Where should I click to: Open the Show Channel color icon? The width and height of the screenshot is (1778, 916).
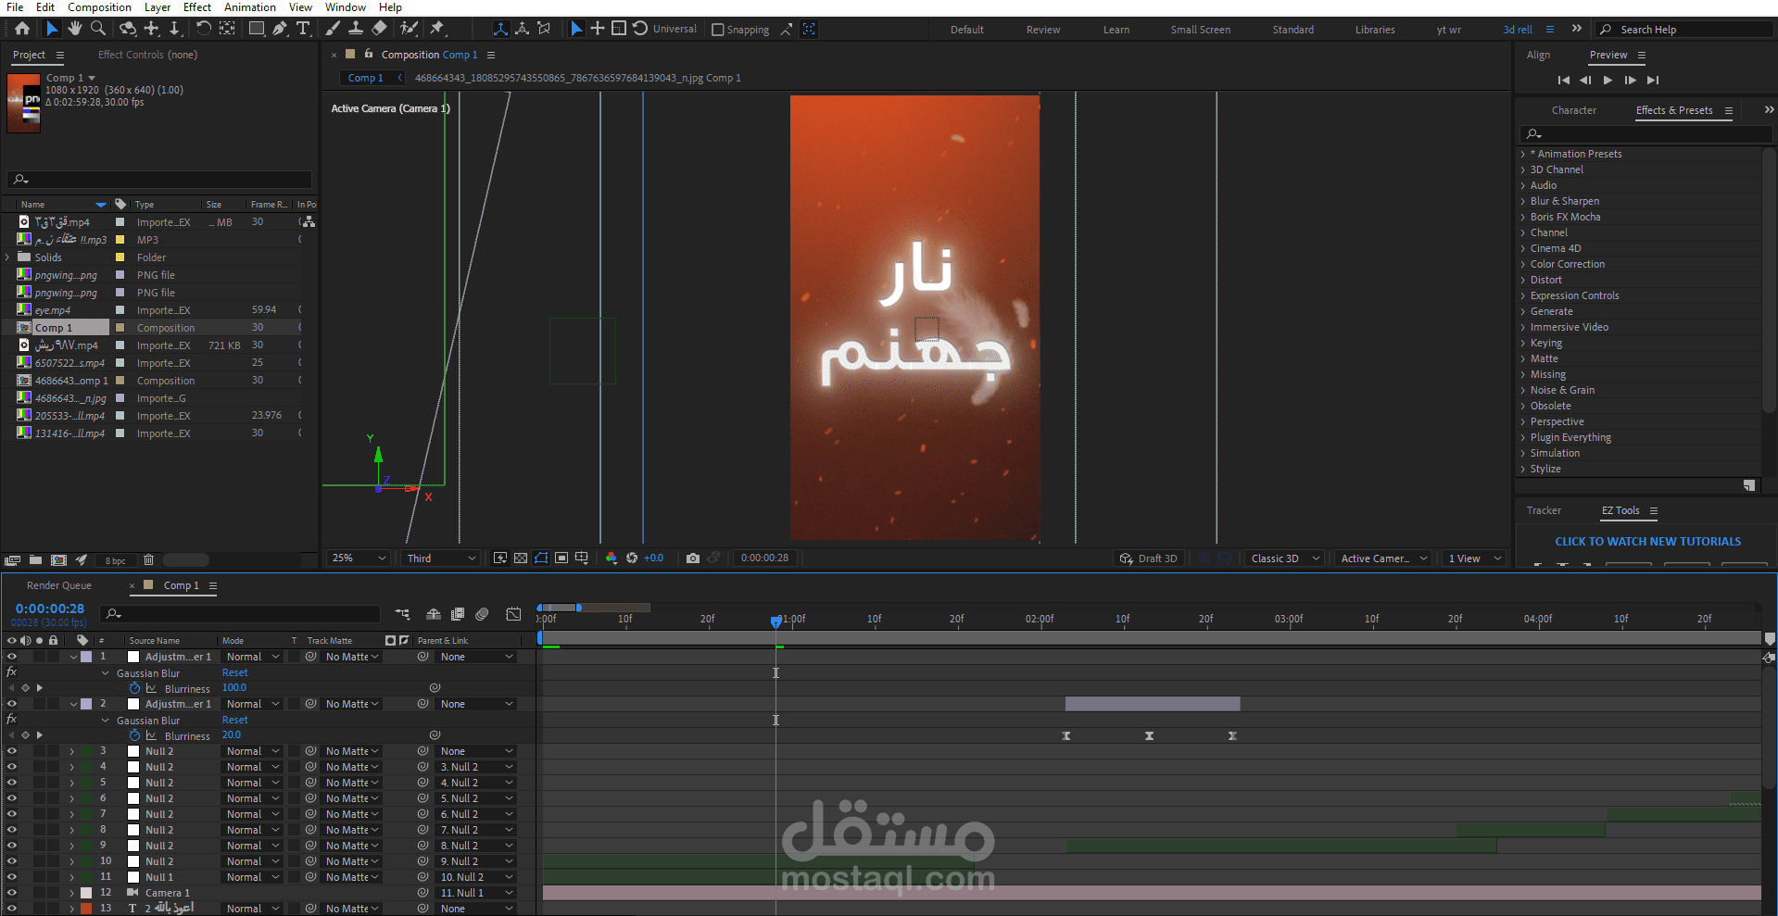pos(612,558)
